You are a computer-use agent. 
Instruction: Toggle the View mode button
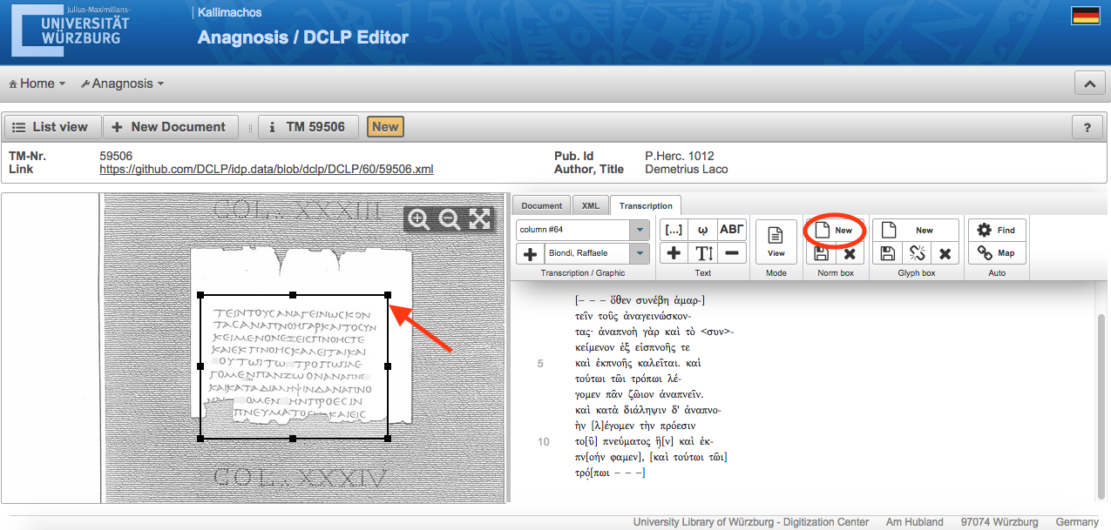[x=776, y=242]
